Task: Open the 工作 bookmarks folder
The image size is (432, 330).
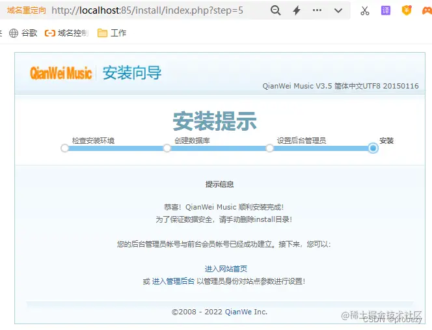Action: (112, 33)
